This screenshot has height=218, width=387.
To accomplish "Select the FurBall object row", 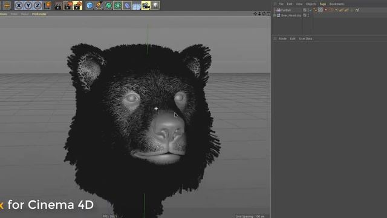I will [286, 10].
